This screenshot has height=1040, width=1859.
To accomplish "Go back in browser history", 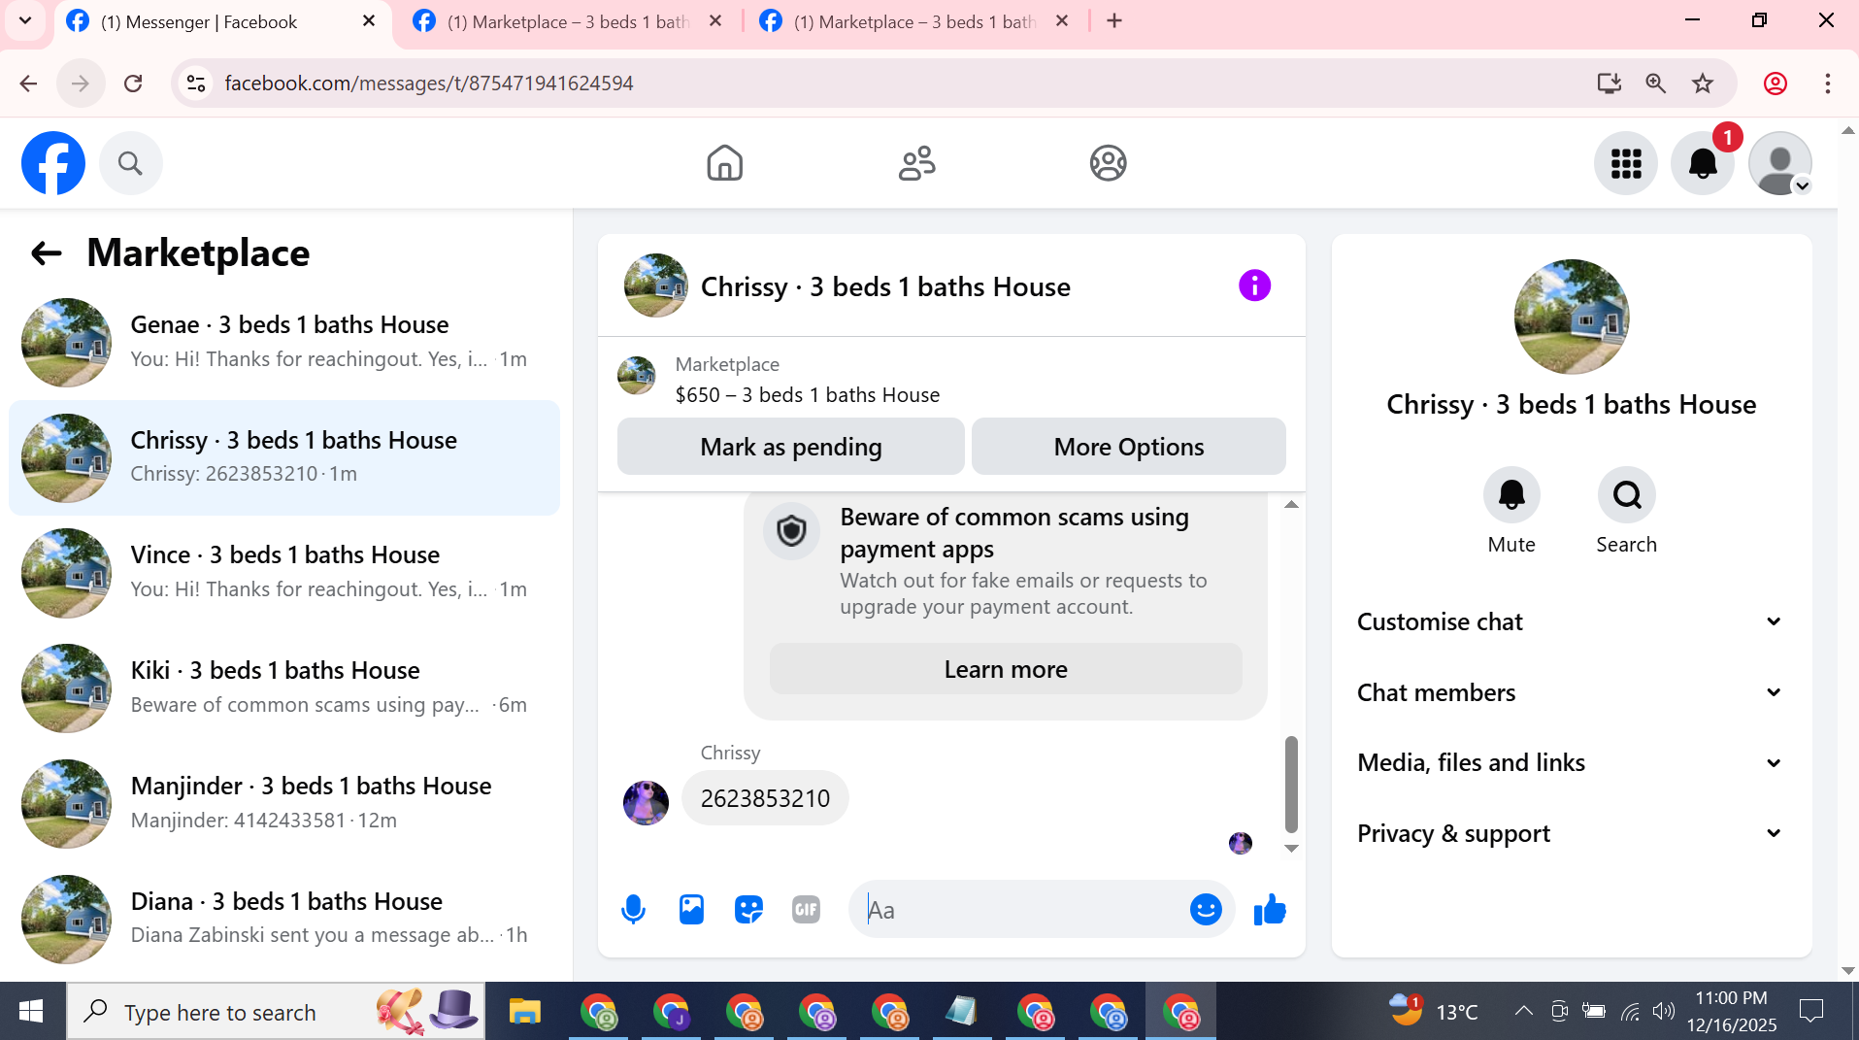I will point(28,84).
